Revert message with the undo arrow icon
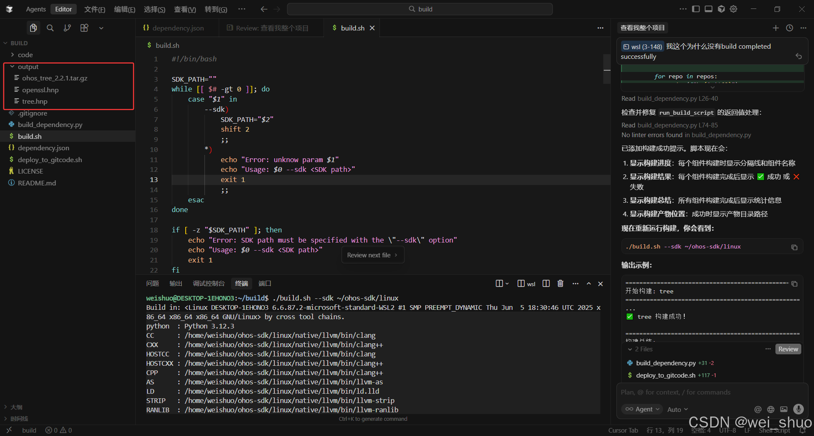Screen dimensions: 814x436 coord(798,56)
